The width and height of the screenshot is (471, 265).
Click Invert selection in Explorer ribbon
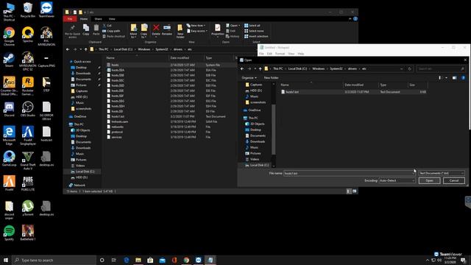tap(256, 36)
